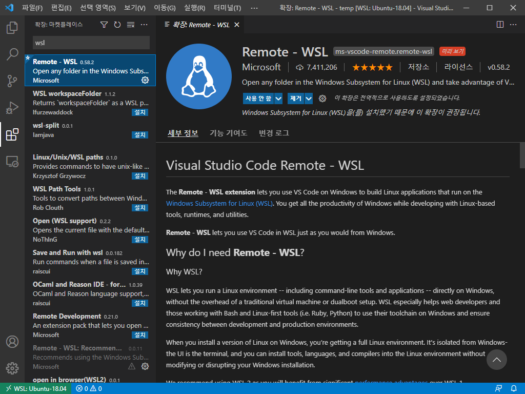This screenshot has height=394, width=525.
Task: Open gear menu for Remote - WSL: Recommender
Action: (x=145, y=366)
